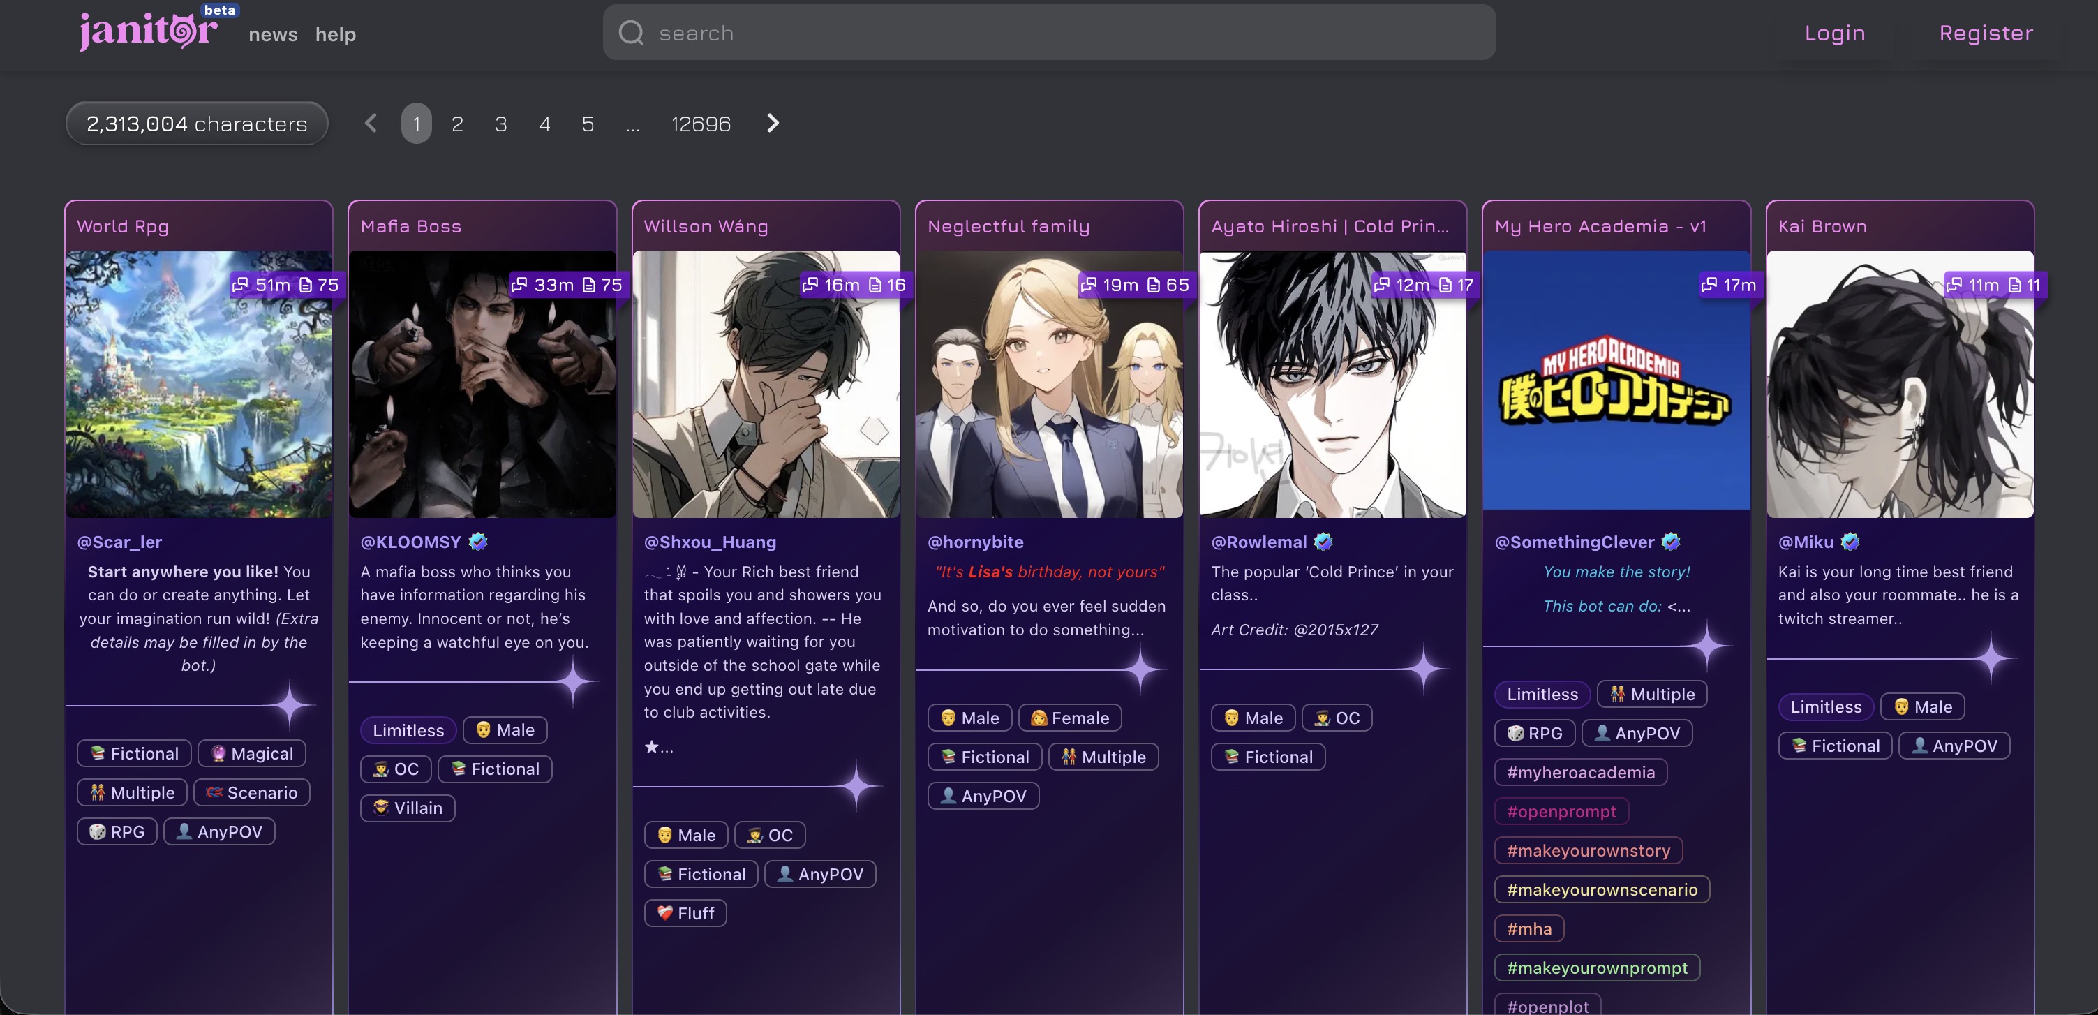Click the Login link
The image size is (2098, 1015).
[x=1834, y=33]
